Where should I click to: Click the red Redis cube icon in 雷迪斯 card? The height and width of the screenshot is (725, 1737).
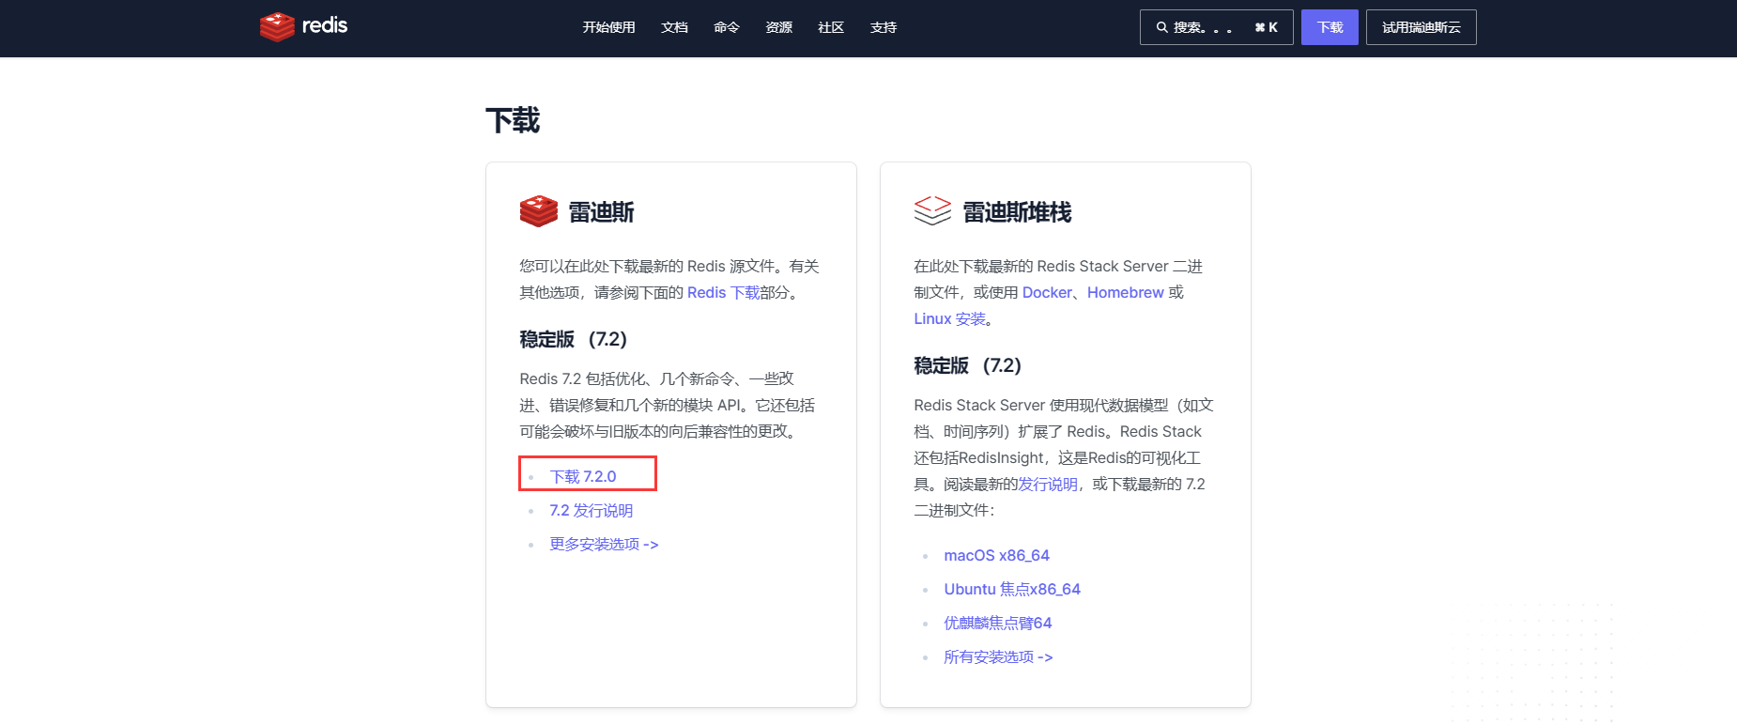tap(539, 211)
